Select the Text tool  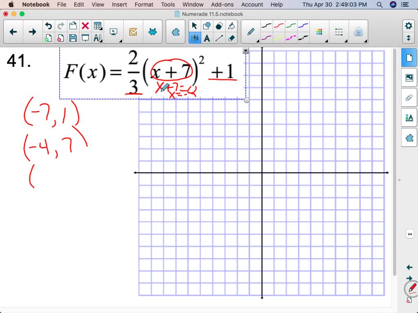pos(208,39)
